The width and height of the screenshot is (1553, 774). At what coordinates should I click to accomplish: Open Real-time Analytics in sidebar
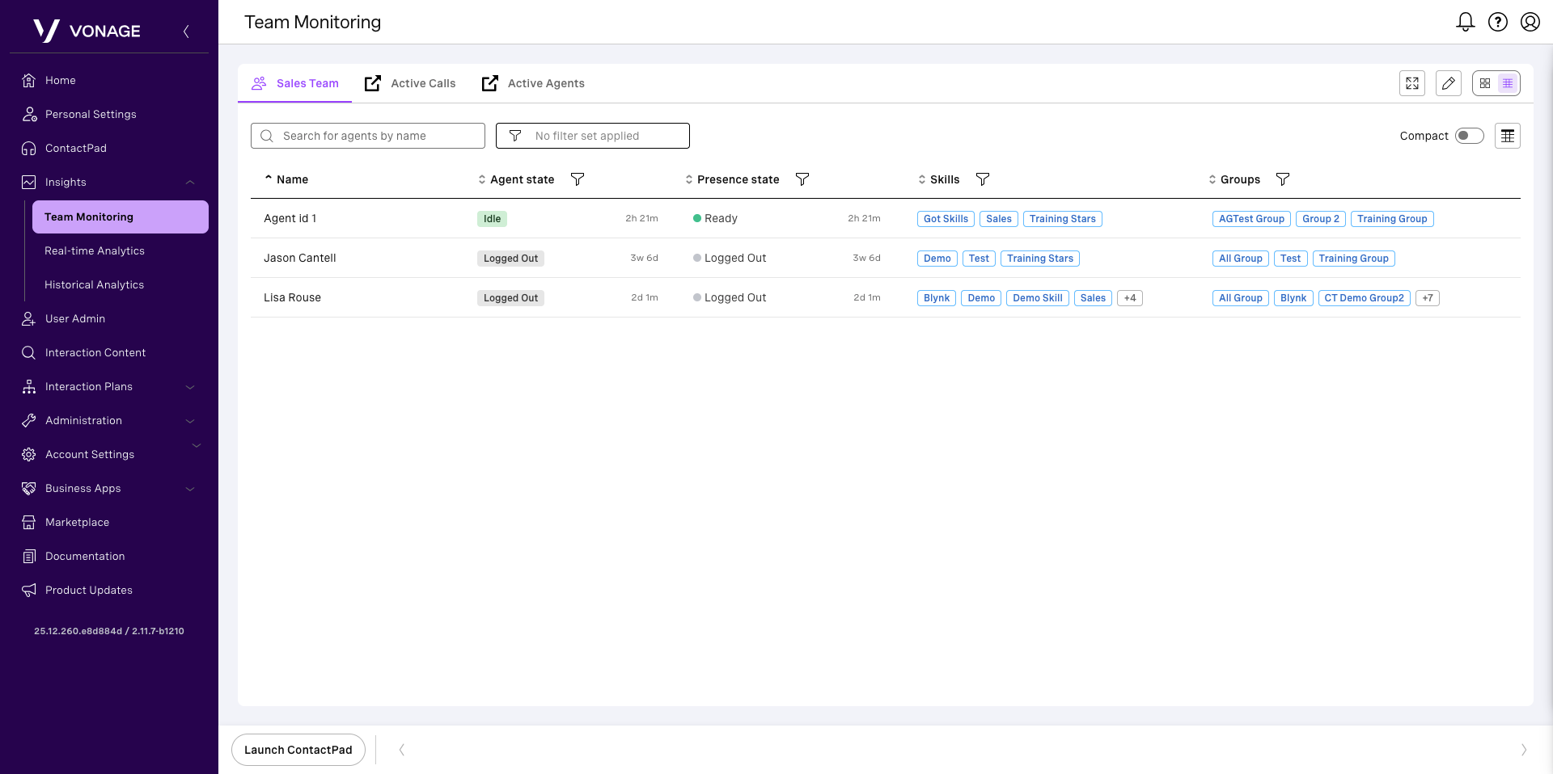pyautogui.click(x=95, y=251)
